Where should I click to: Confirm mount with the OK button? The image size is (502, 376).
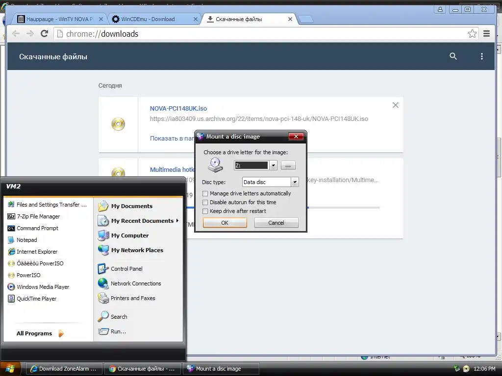(x=225, y=223)
